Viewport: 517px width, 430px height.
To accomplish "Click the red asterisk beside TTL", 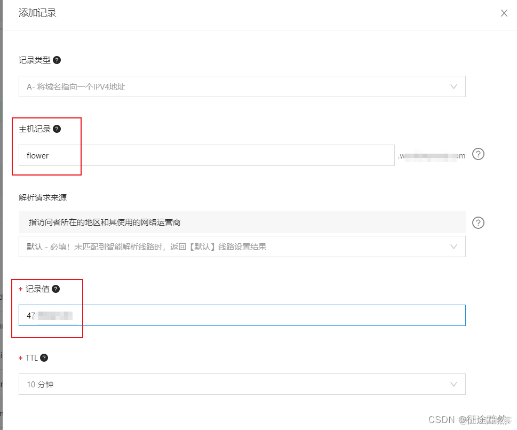I will point(20,357).
